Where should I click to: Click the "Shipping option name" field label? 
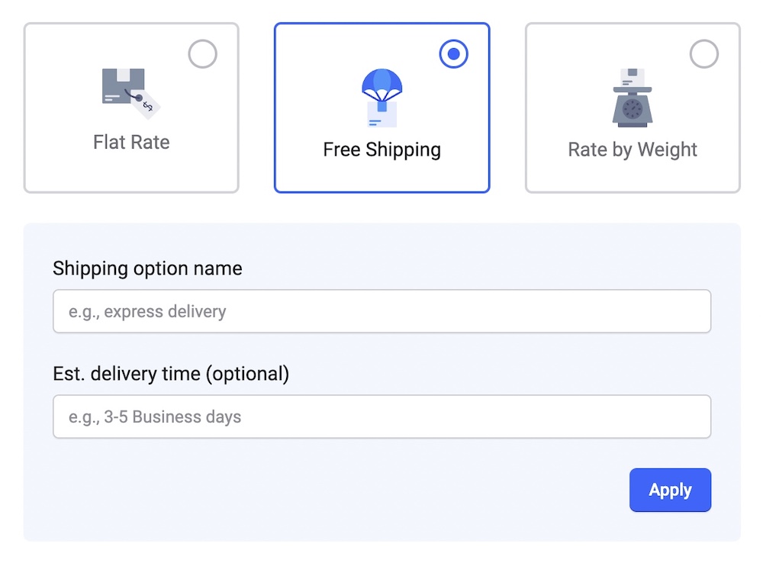(147, 269)
